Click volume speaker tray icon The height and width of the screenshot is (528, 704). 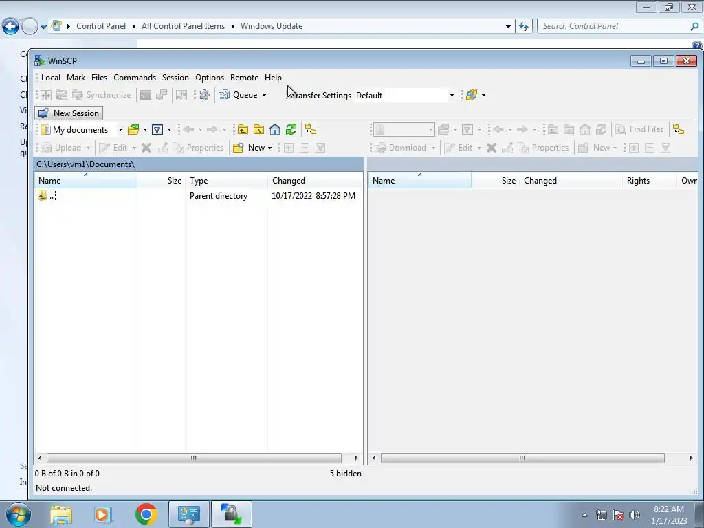coord(635,515)
